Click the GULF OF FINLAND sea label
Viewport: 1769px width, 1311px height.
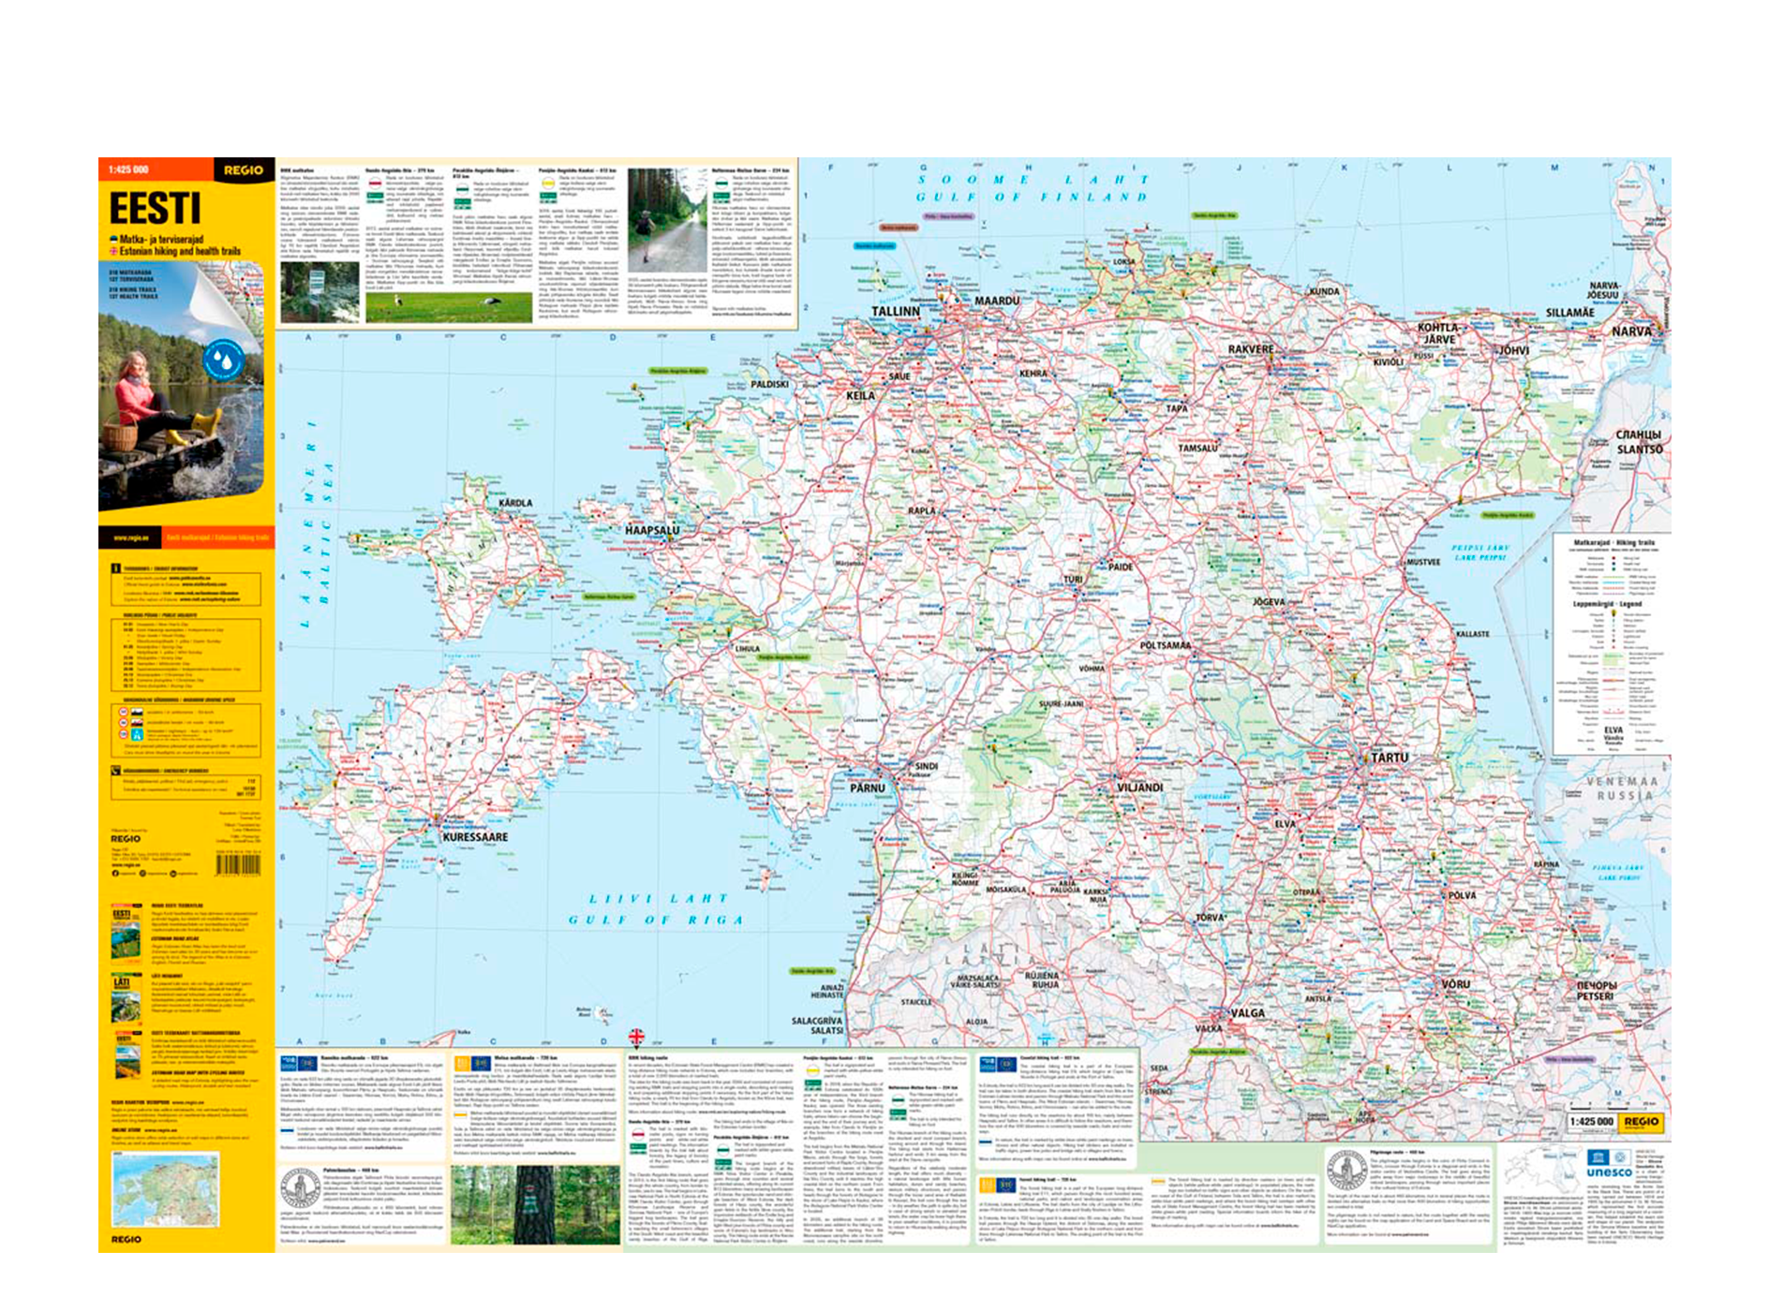click(x=1032, y=197)
